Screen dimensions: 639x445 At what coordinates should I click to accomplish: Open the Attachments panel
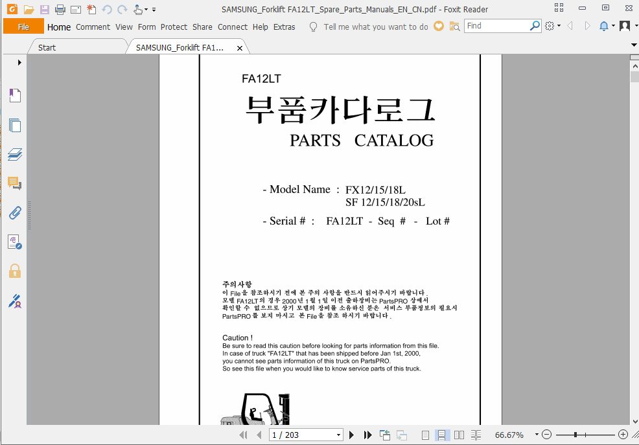pyautogui.click(x=15, y=212)
